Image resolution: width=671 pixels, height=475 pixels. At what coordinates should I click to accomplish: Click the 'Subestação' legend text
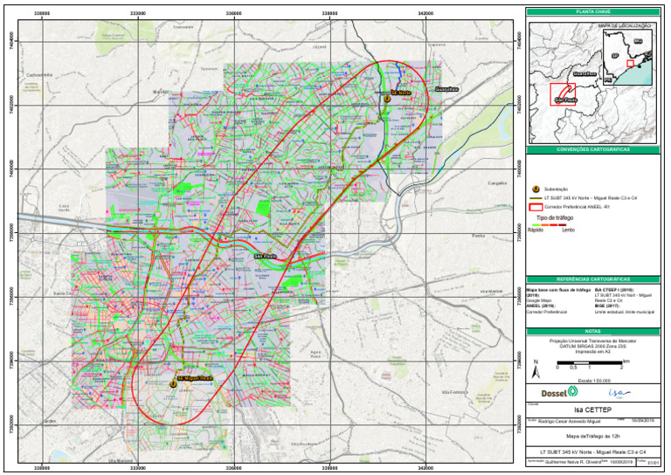tap(557, 189)
